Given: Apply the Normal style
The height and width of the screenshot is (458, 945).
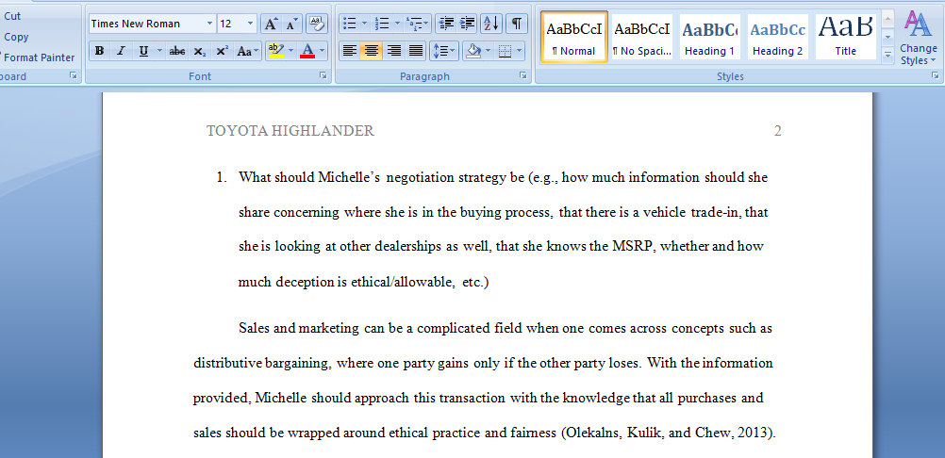Looking at the screenshot, I should (573, 37).
